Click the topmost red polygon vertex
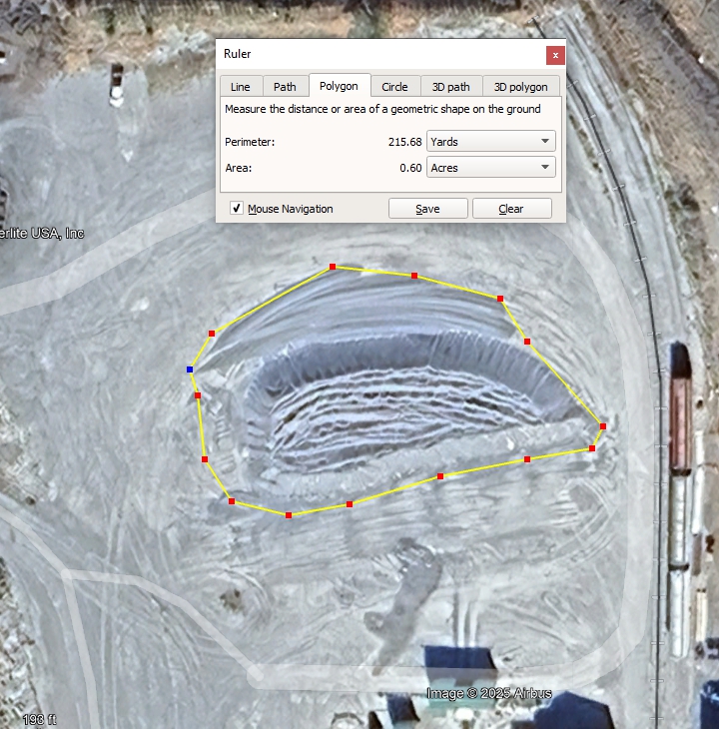This screenshot has height=729, width=719. [333, 267]
